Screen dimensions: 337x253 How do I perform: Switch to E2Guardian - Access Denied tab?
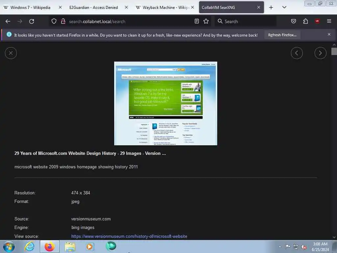[x=93, y=7]
